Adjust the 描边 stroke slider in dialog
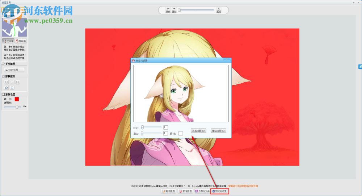 coord(151,133)
